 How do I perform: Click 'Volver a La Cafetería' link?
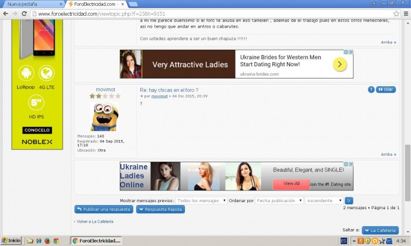click(x=95, y=221)
